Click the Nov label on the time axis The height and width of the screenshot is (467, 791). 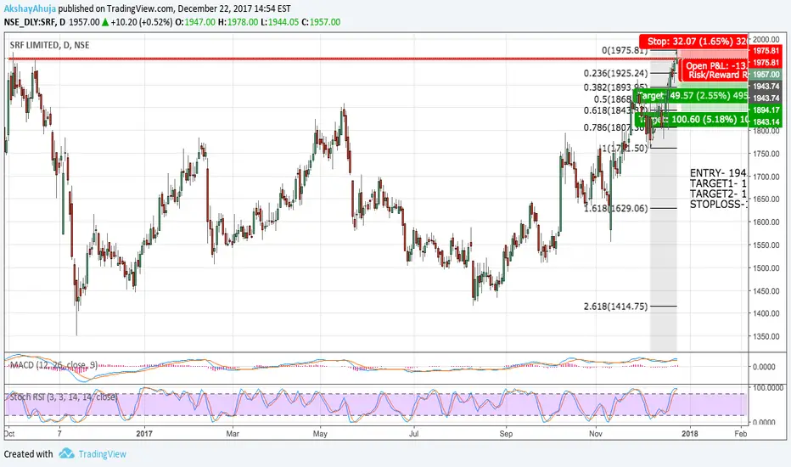pyautogui.click(x=596, y=433)
